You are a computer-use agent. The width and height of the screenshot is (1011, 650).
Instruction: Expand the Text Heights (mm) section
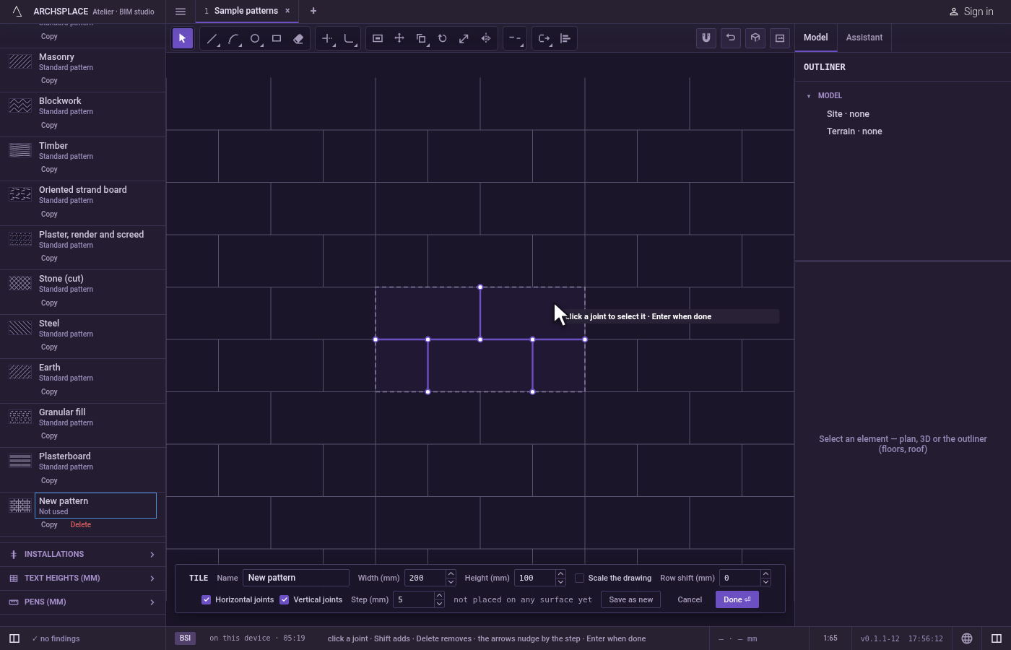pyautogui.click(x=83, y=578)
